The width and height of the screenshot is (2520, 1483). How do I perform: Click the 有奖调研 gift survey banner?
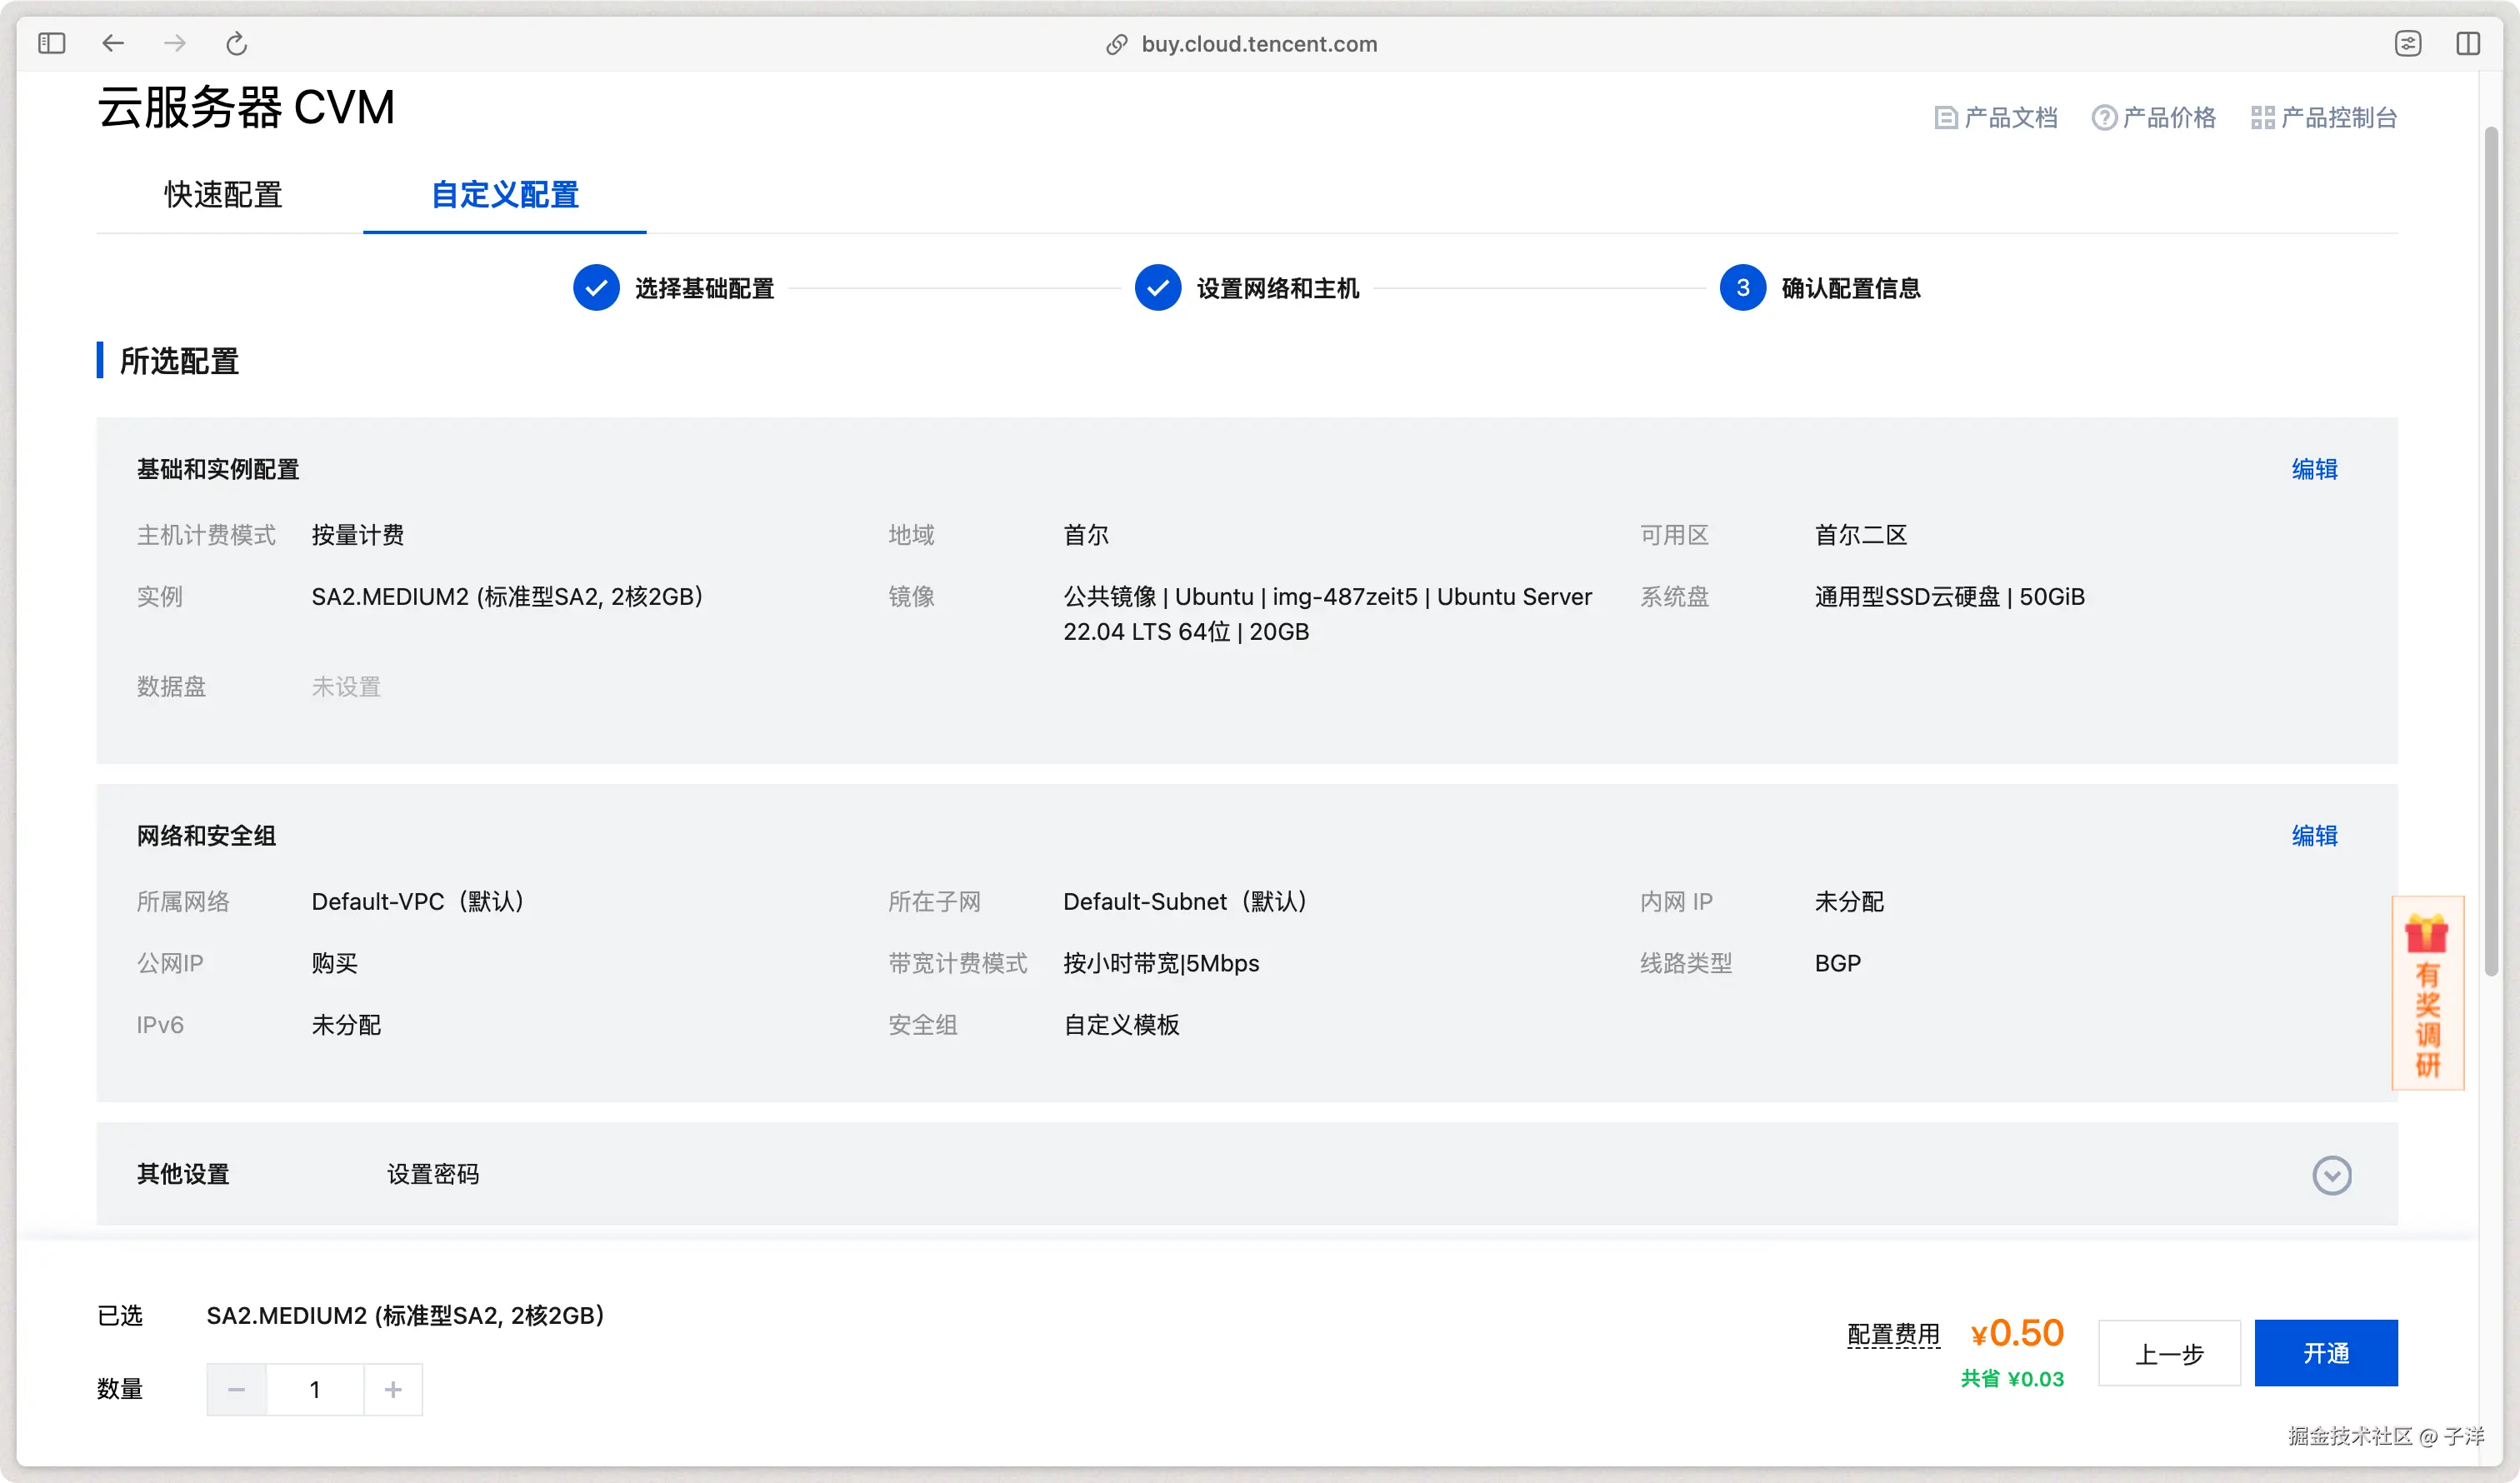(2427, 992)
